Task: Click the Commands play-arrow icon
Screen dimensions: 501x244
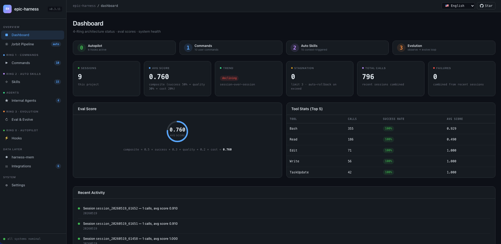Action: tap(7, 63)
